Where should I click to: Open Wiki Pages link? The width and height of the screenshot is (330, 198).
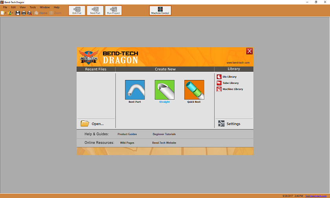[127, 143]
